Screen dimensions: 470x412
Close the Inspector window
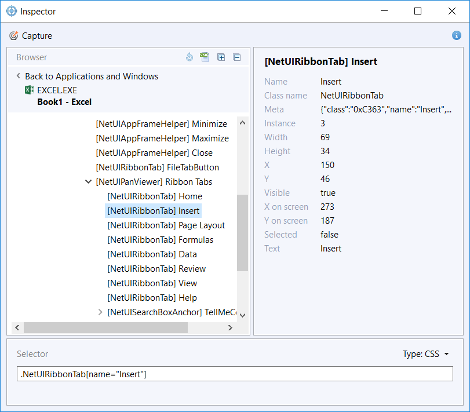452,11
